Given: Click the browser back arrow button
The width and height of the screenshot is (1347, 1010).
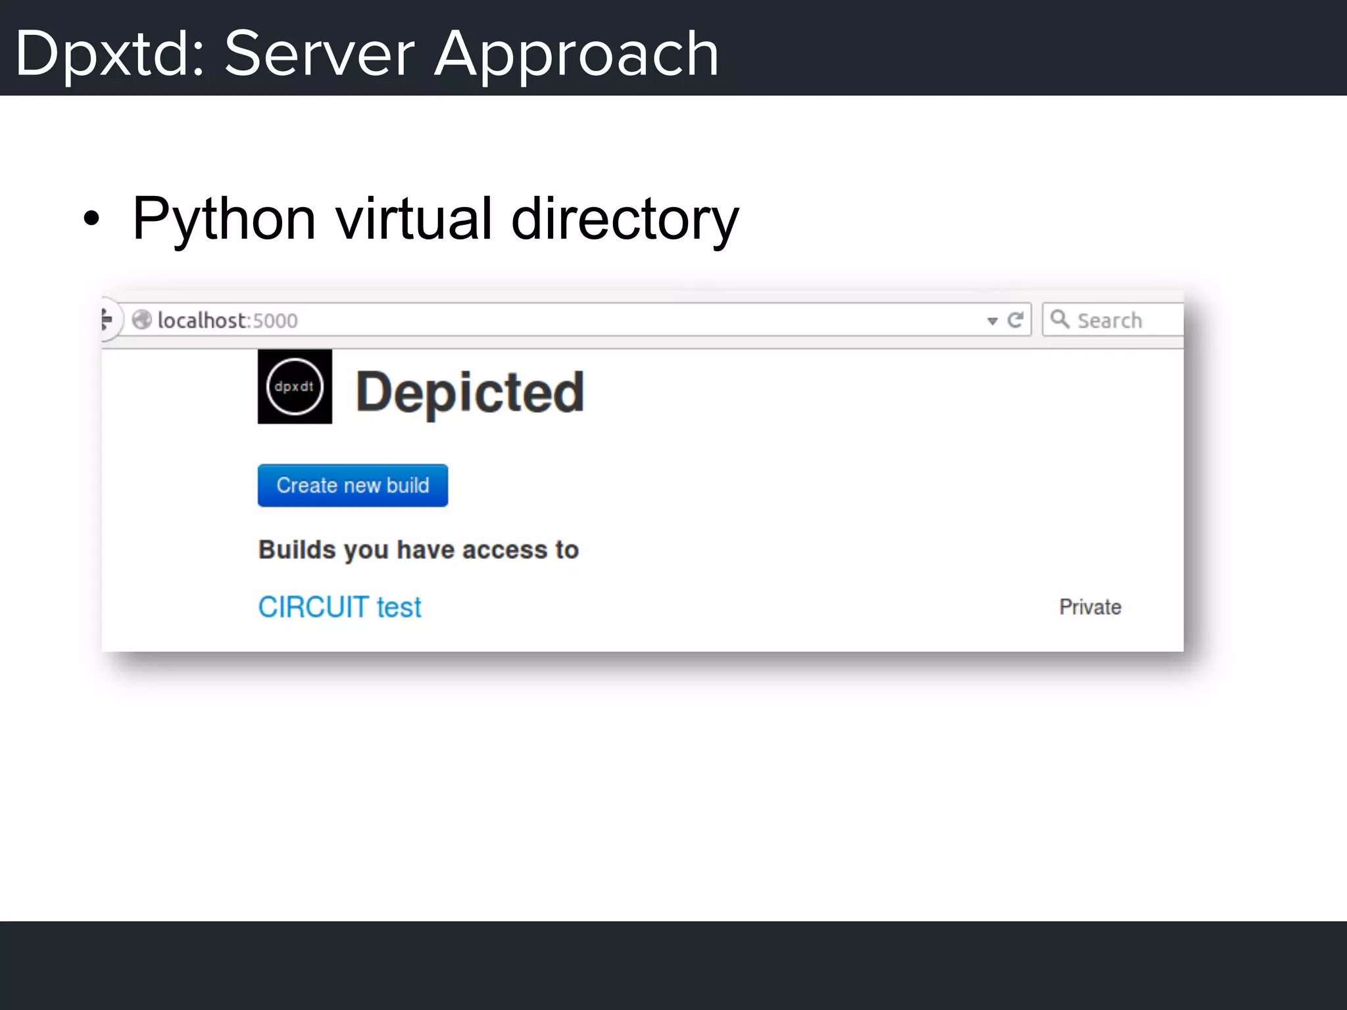Looking at the screenshot, I should click(x=108, y=320).
